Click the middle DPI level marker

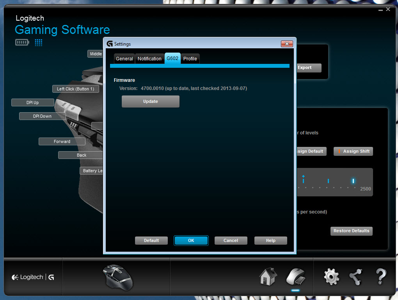(x=328, y=181)
